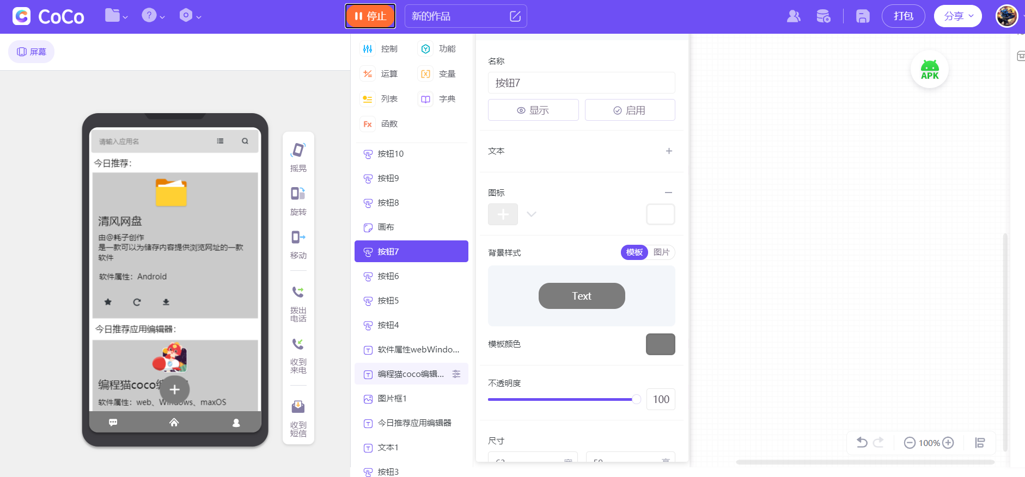
Task: Open the 函数 block category
Action: (x=380, y=124)
